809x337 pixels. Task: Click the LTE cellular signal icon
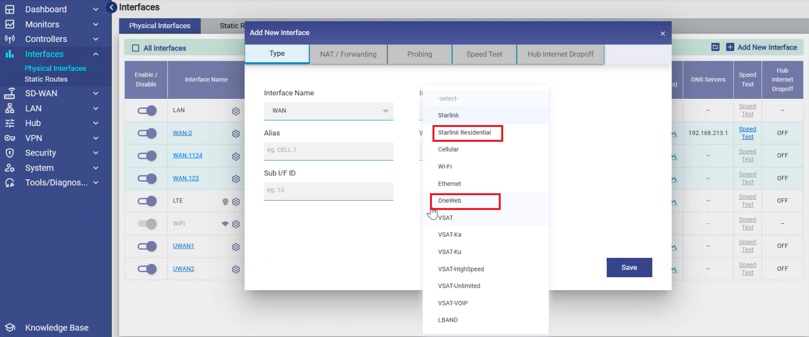coord(225,202)
